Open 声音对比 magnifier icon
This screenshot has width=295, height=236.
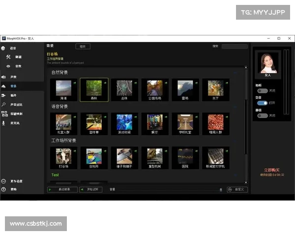point(3,104)
